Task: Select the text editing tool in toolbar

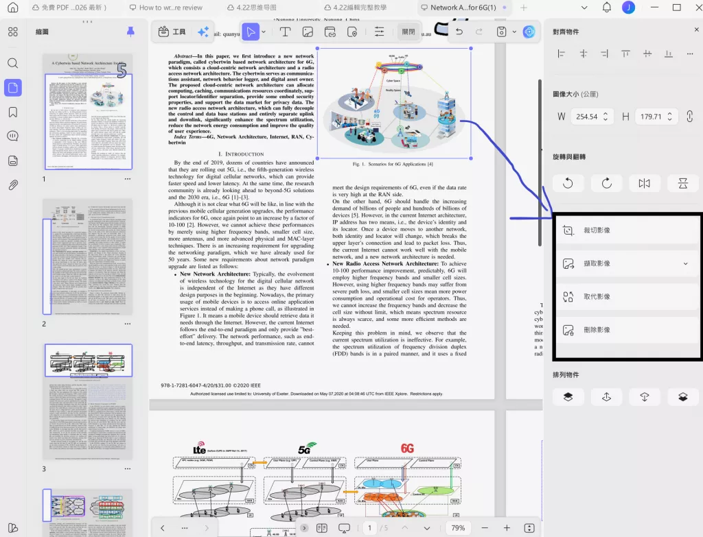Action: [x=285, y=32]
